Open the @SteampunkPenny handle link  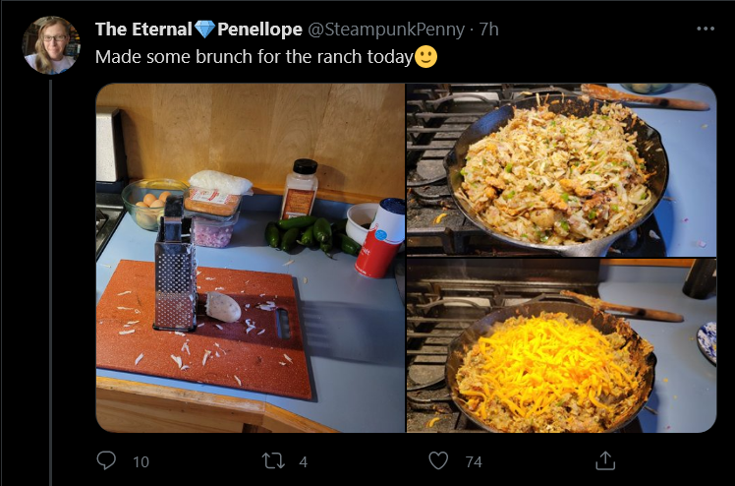[x=386, y=30]
